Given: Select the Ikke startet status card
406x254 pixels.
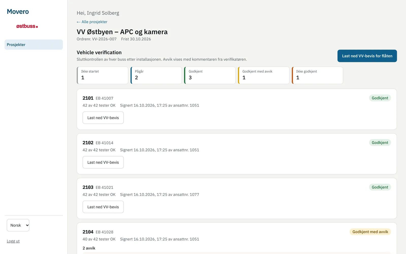Looking at the screenshot, I should tap(102, 75).
